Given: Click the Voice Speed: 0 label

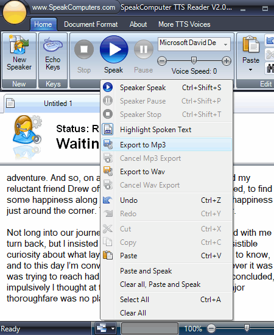Looking at the screenshot, I should (x=194, y=71).
